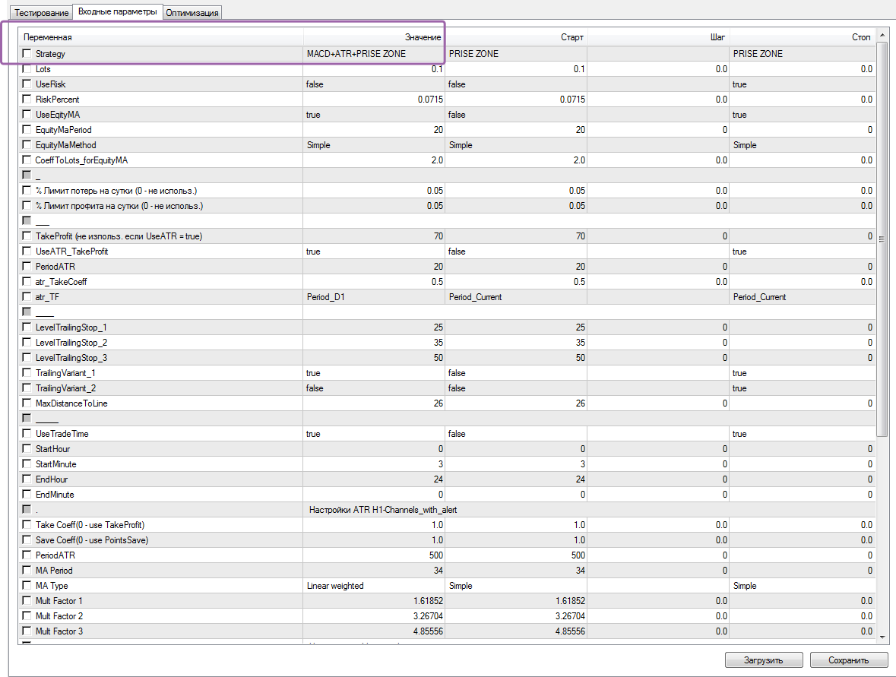Tick the Strategy checkbox
The width and height of the screenshot is (896, 677).
click(27, 53)
